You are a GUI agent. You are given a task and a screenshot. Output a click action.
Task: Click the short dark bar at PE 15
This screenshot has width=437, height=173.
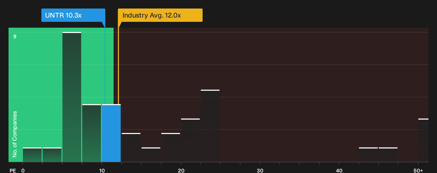(151, 155)
